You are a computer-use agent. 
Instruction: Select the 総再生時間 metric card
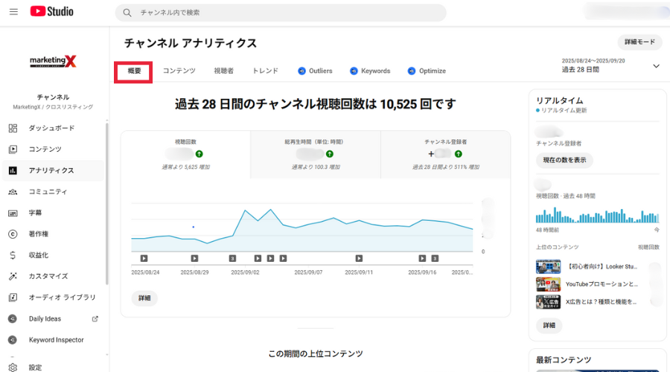click(315, 153)
